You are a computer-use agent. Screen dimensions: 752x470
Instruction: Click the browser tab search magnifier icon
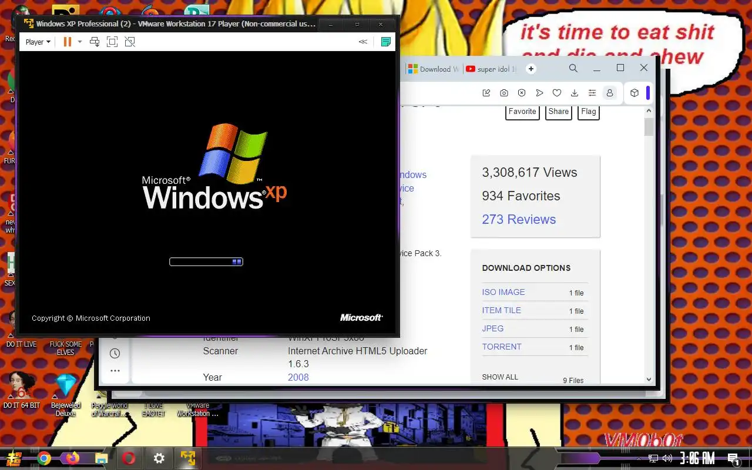coord(573,68)
